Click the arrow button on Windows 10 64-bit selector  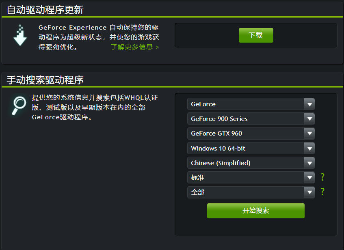[309, 148]
